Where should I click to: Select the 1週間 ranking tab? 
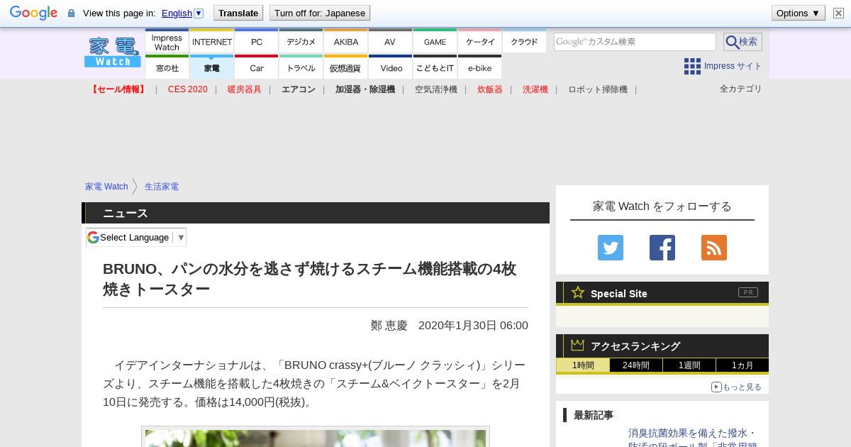(689, 365)
